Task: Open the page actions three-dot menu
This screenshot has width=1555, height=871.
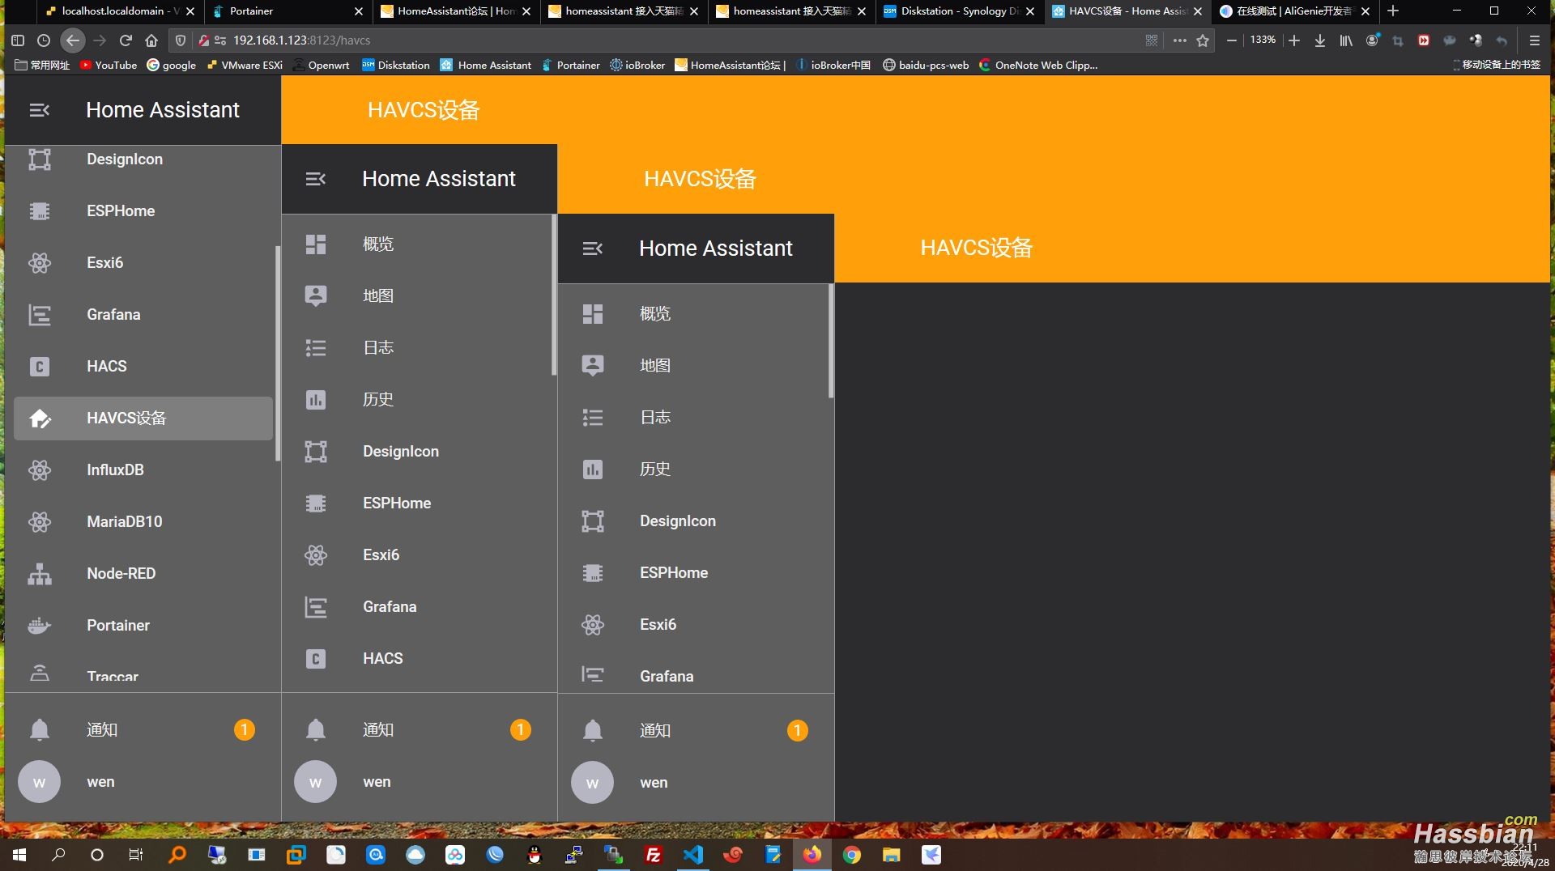Action: (1179, 40)
